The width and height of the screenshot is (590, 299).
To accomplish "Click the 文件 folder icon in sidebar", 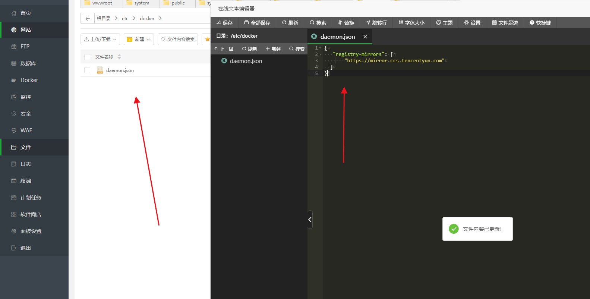I will [14, 147].
